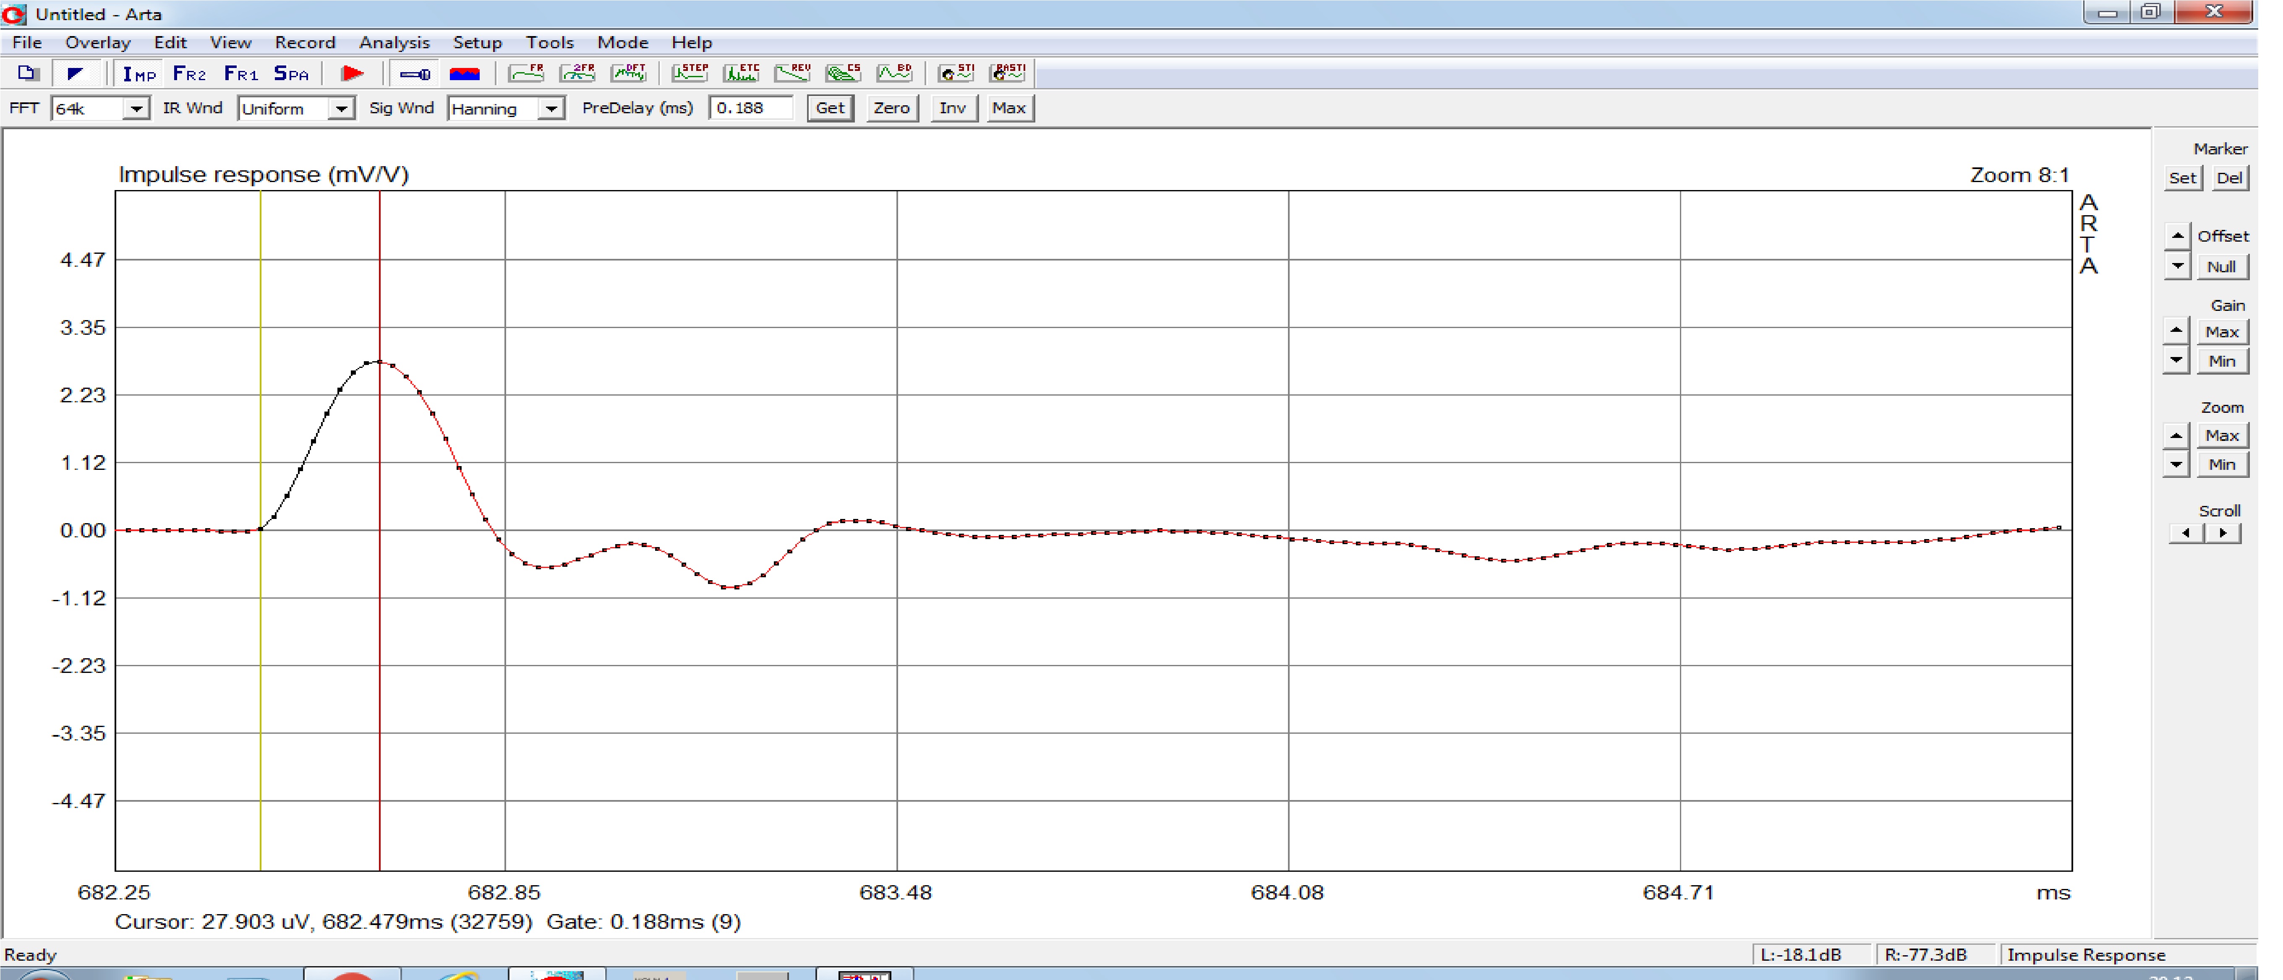Open the CS cumulative spectrum icon
Screen dimensions: 2283x980
843,73
